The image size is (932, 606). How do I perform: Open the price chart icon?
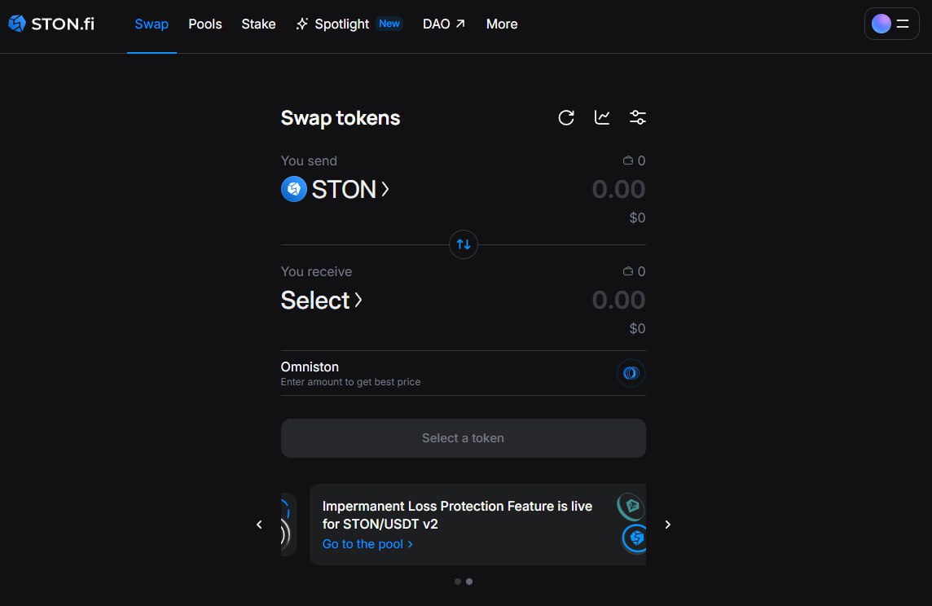pyautogui.click(x=602, y=118)
